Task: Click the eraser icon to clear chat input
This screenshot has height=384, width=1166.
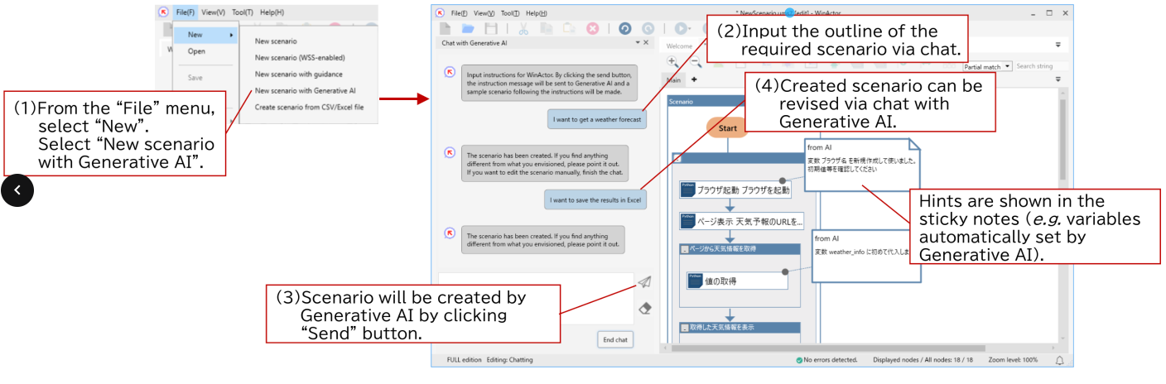Action: click(645, 308)
